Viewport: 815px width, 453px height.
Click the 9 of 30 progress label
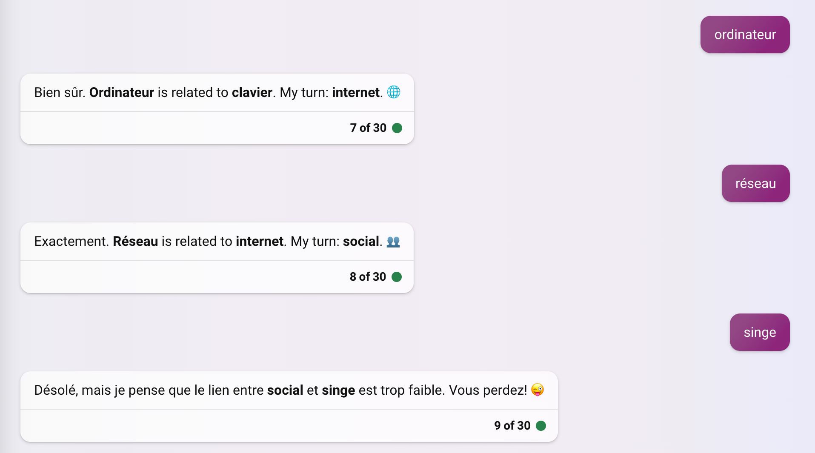(x=511, y=425)
